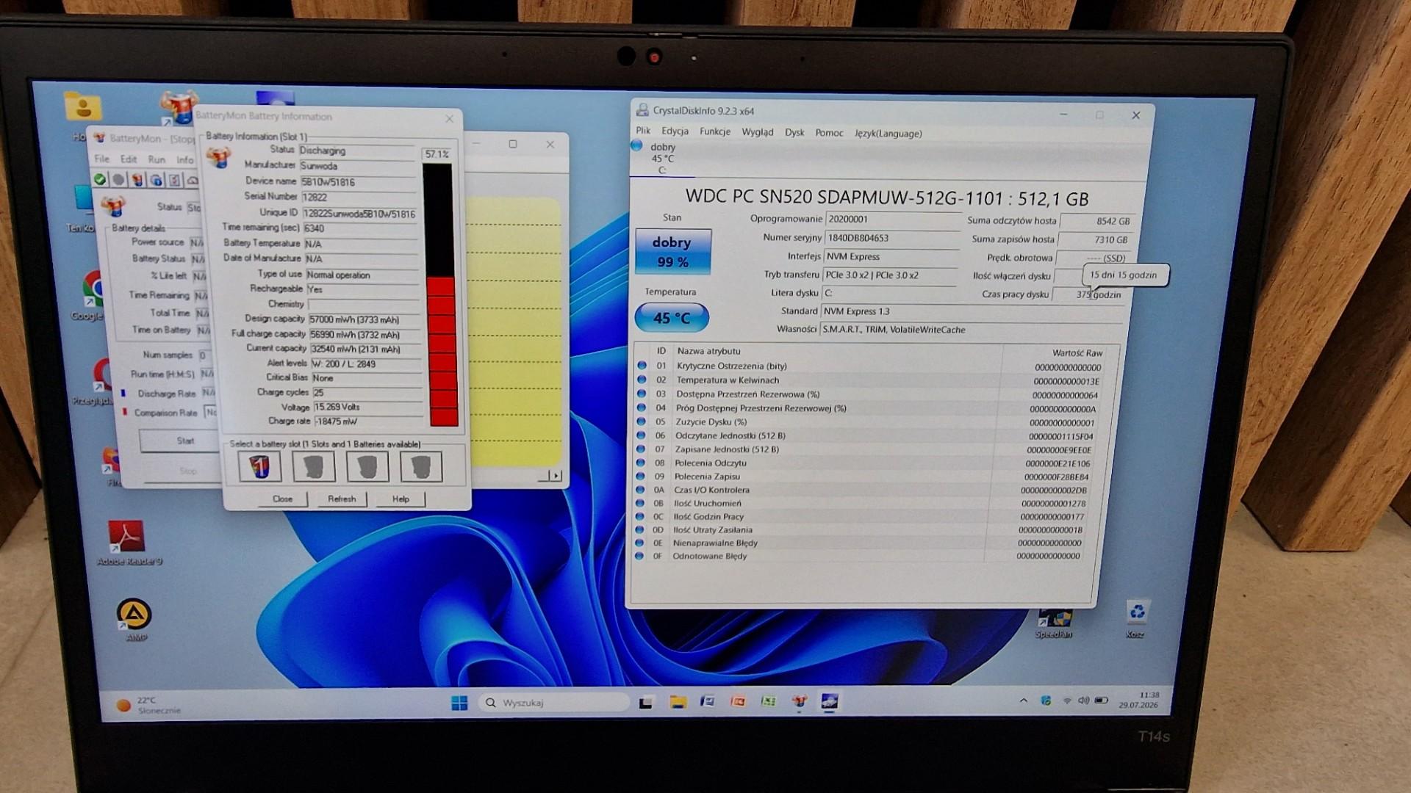
Task: Switch to CrystalDiskInfo on taskbar
Action: [x=830, y=702]
